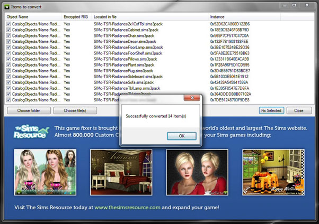Click the Choose folder button
Image resolution: width=319 pixels, height=224 pixels.
tap(28, 110)
